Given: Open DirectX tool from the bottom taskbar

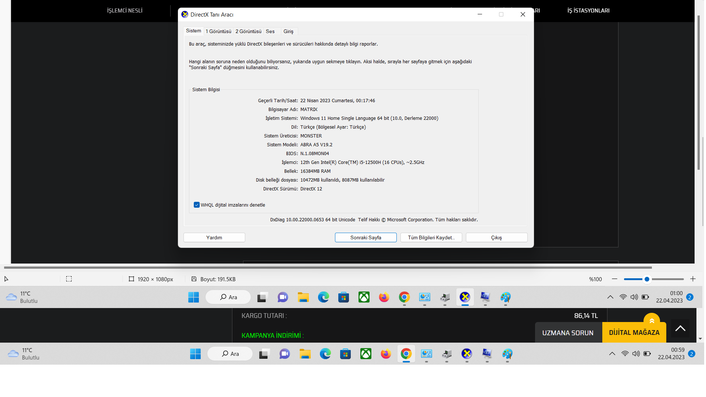Looking at the screenshot, I should point(467,354).
